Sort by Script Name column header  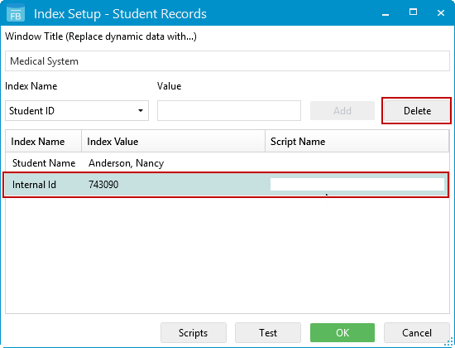[x=357, y=142]
